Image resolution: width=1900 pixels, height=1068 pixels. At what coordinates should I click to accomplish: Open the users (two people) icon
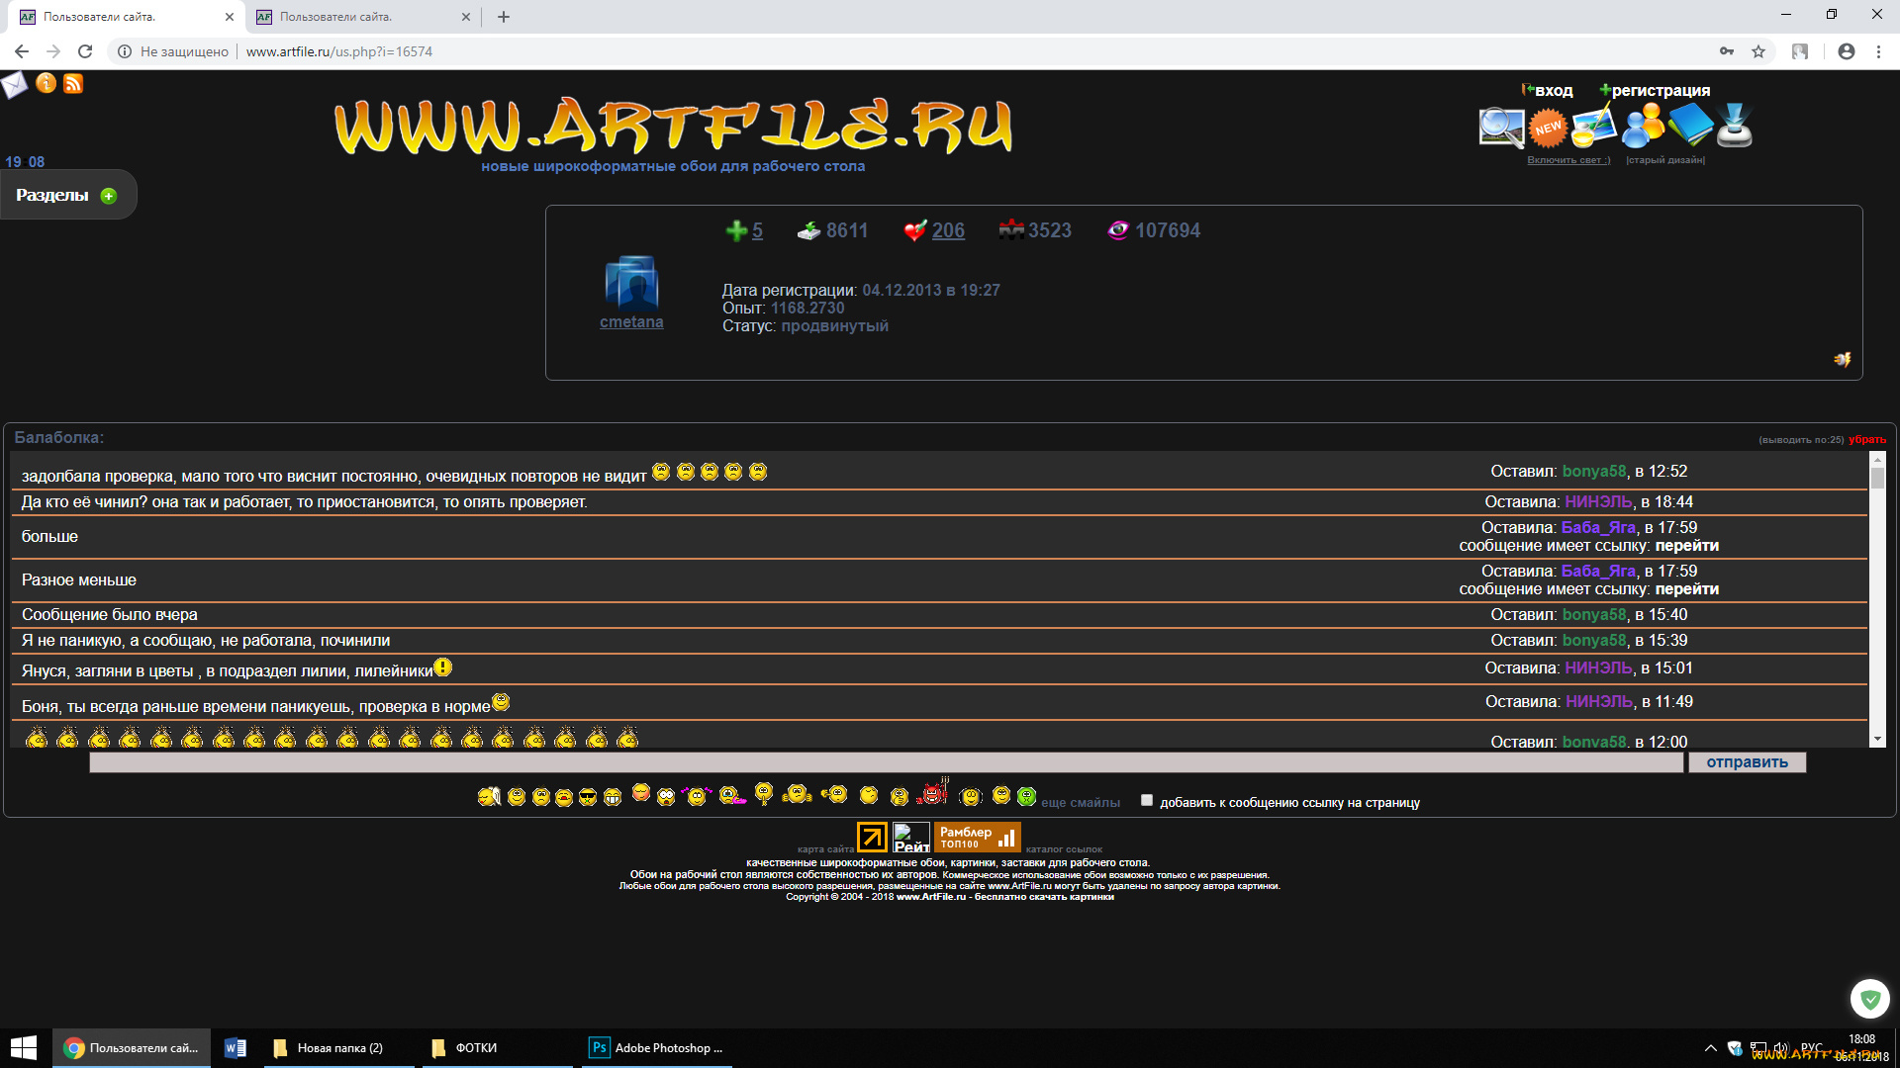[x=1643, y=127]
